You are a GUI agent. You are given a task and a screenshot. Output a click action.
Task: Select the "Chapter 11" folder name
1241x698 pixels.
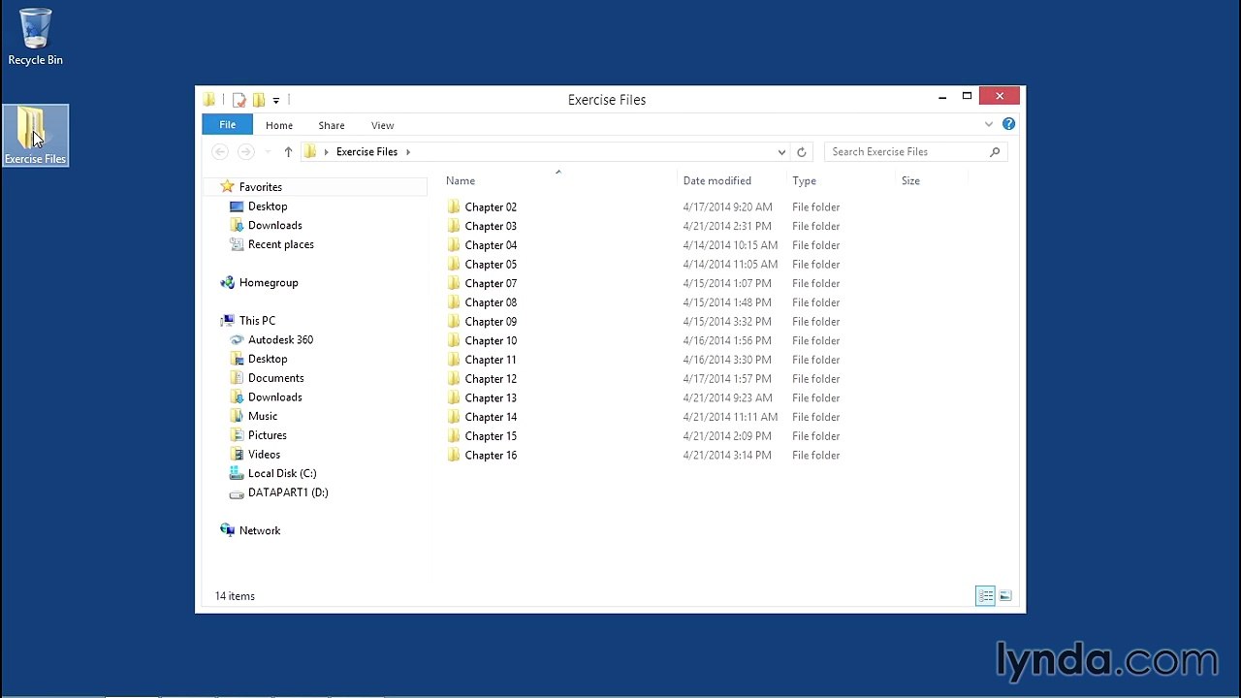491,360
